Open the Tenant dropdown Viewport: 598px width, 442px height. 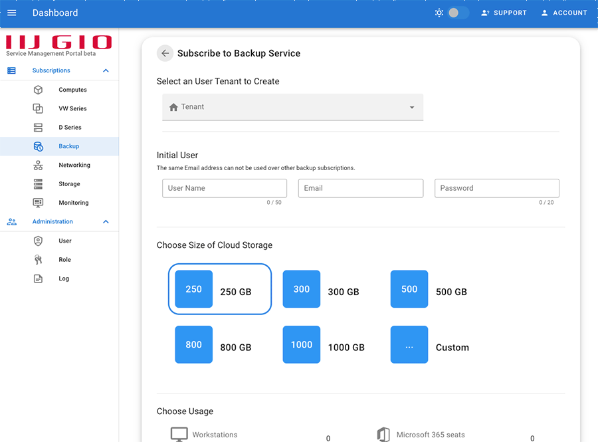pos(292,107)
